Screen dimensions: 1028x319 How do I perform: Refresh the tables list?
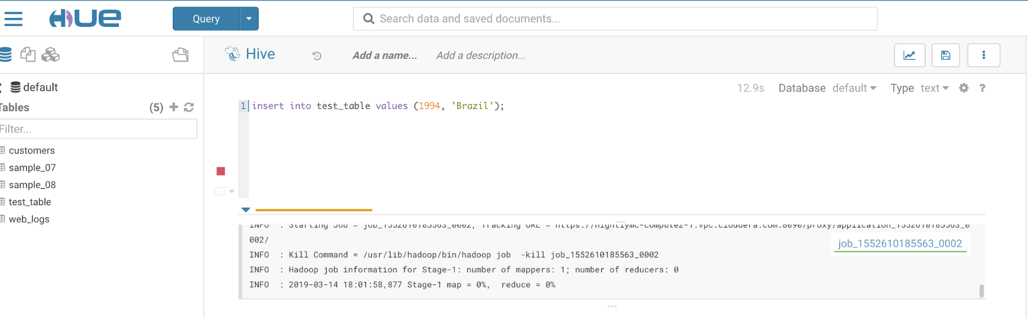[189, 107]
